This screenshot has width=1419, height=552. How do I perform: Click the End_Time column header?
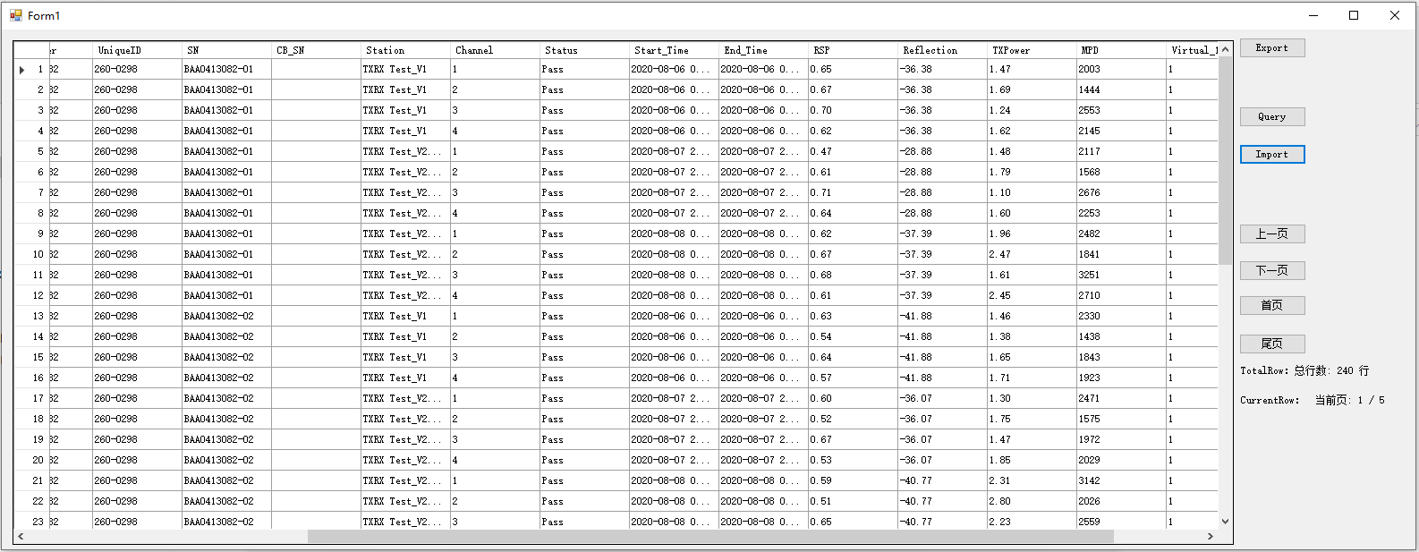764,50
